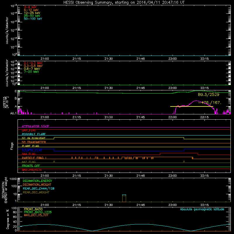Click the 21:15 tick label under flags panel
The image size is (234, 234).
[77, 176]
